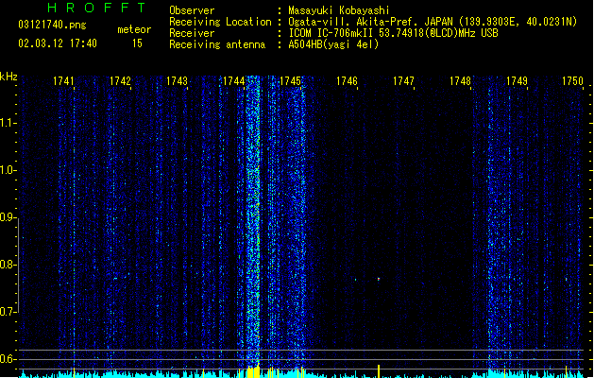Click the red echo dot near 1746
594x378 pixels.
(379, 279)
